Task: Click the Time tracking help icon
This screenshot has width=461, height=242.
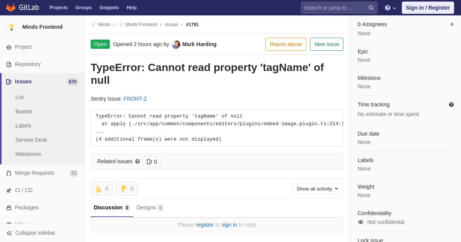Action: point(451,104)
